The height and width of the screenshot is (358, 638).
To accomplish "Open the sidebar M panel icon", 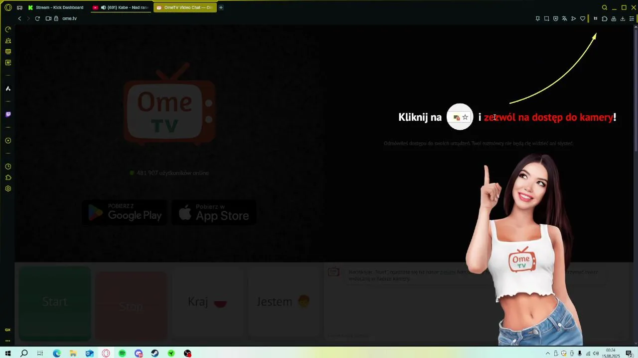I will point(8,63).
